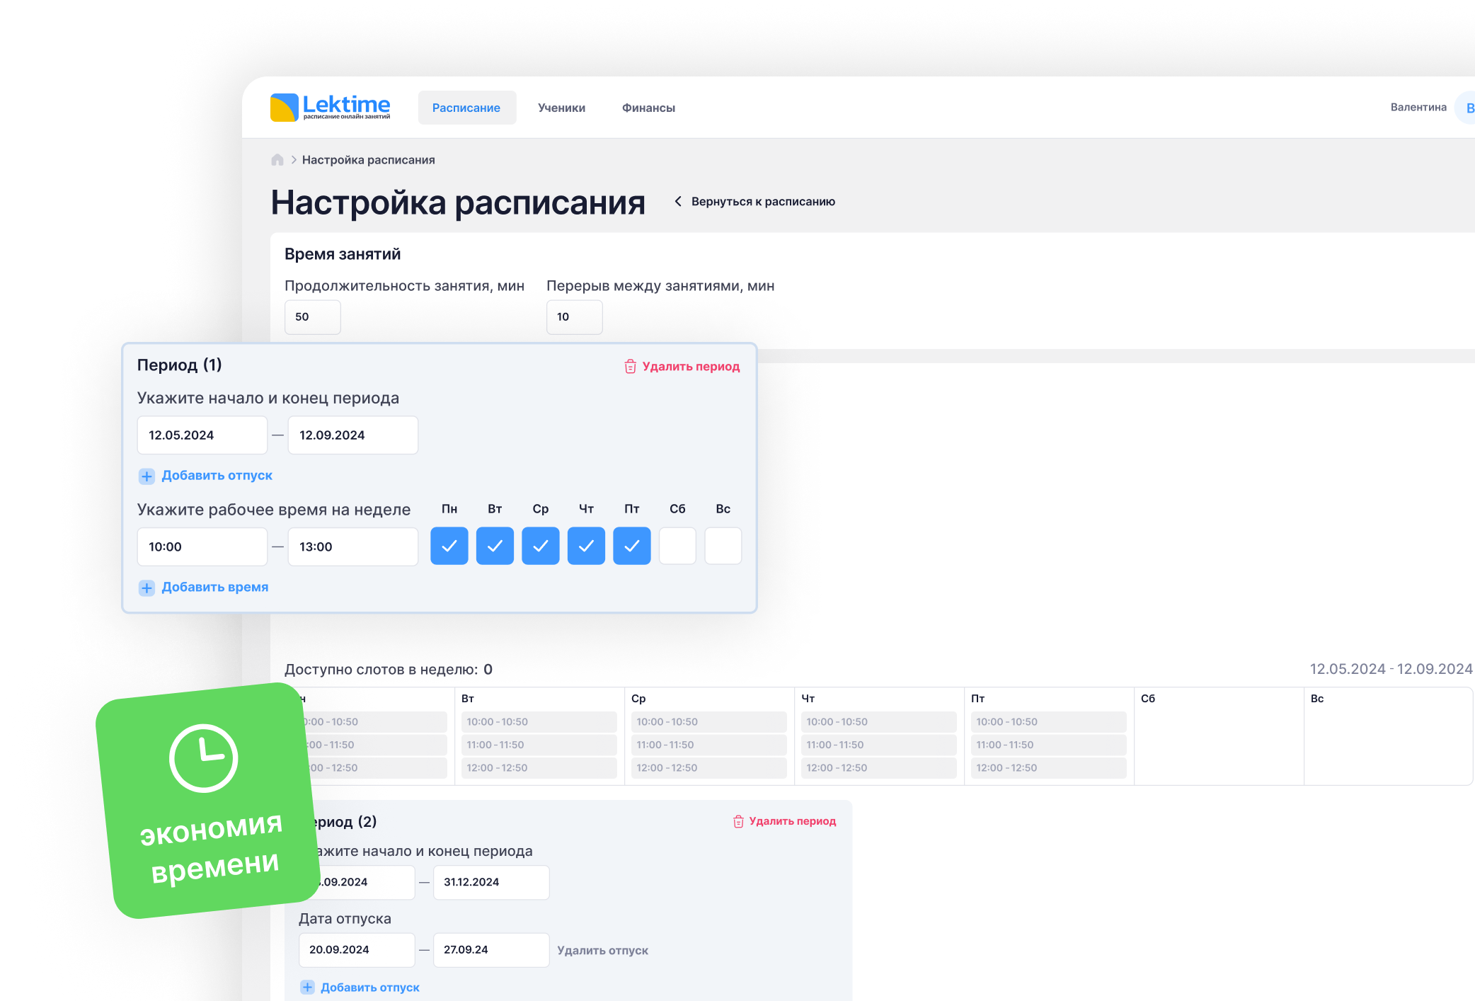Enable the Сб weekday checkbox
Screen dimensions: 1475x1001
[677, 546]
